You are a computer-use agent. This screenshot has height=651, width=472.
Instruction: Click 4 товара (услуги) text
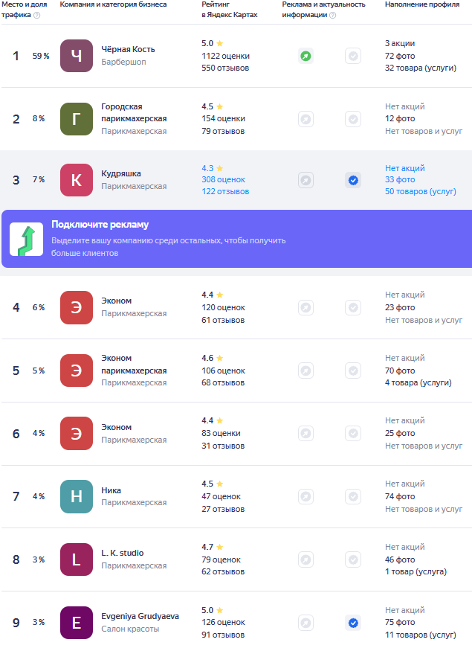[x=418, y=383]
